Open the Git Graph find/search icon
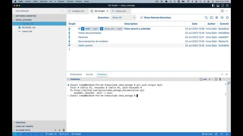This screenshot has height=136, width=243. click(206, 18)
